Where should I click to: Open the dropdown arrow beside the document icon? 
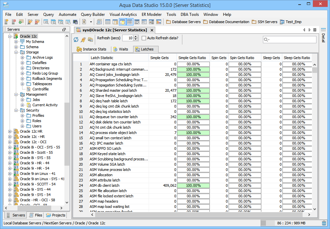tap(90, 22)
